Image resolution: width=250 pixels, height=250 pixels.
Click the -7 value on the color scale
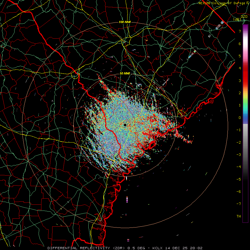239,204
